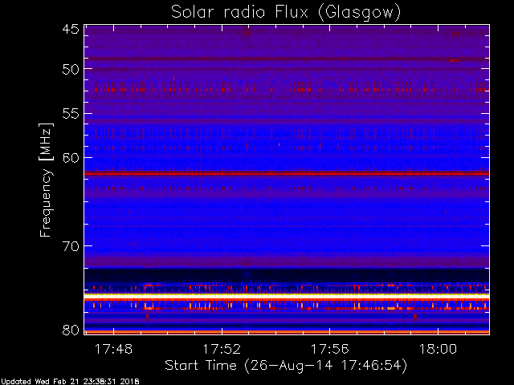Click the 18:00 time tick label
This screenshot has height=385, width=514.
438,349
